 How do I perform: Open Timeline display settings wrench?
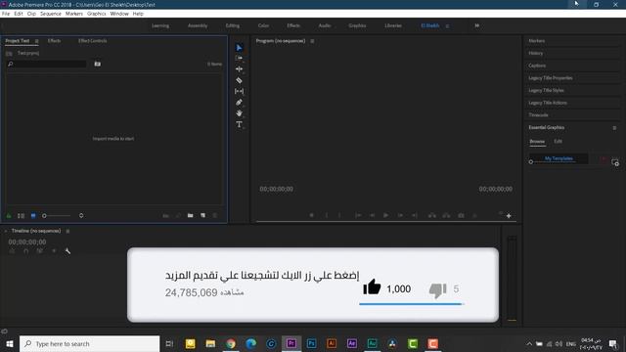tap(67, 251)
